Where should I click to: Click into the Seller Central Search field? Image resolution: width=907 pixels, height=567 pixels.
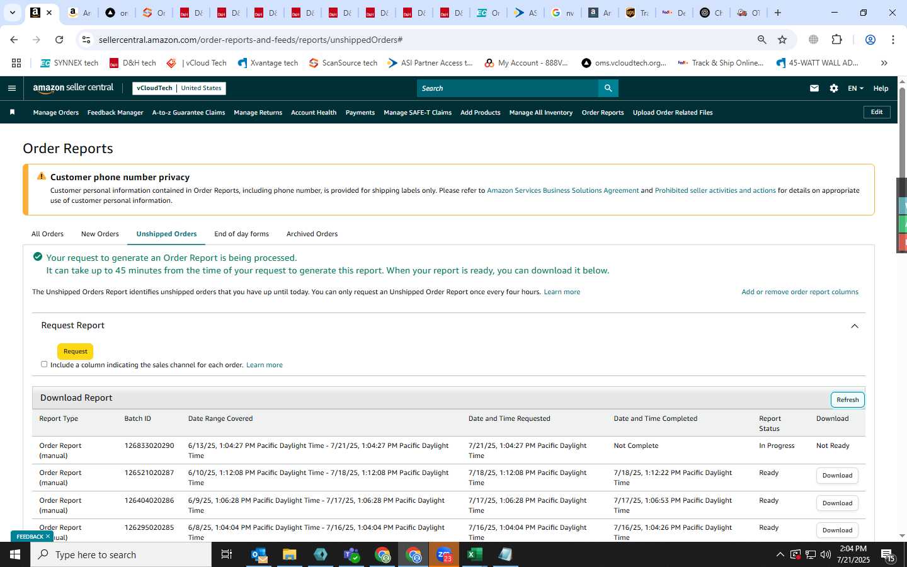[x=508, y=88]
